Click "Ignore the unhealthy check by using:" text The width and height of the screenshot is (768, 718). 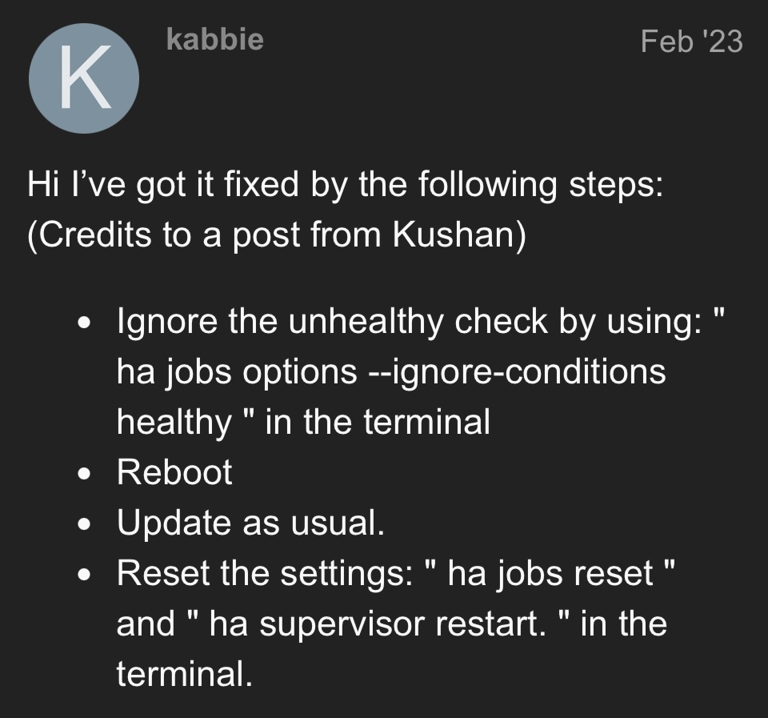[x=410, y=322]
